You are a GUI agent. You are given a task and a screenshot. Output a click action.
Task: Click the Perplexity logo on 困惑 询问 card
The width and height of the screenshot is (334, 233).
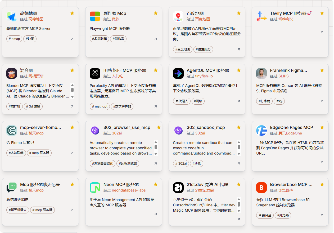coord(95,73)
